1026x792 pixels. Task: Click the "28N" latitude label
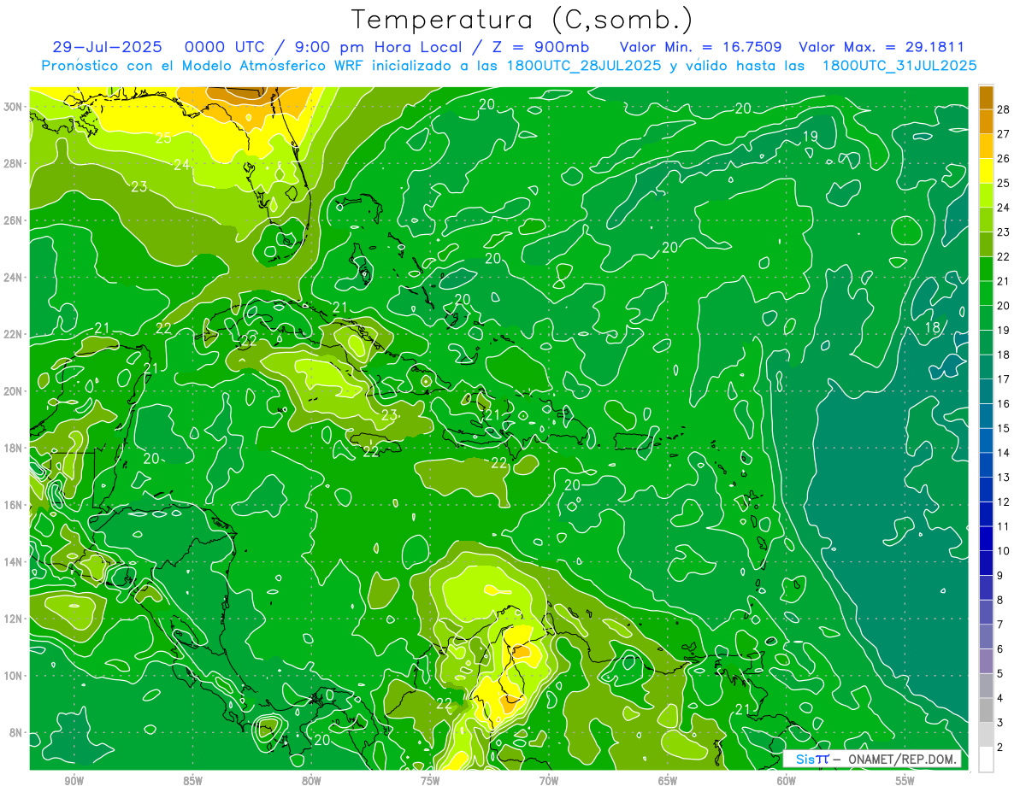pyautogui.click(x=15, y=164)
